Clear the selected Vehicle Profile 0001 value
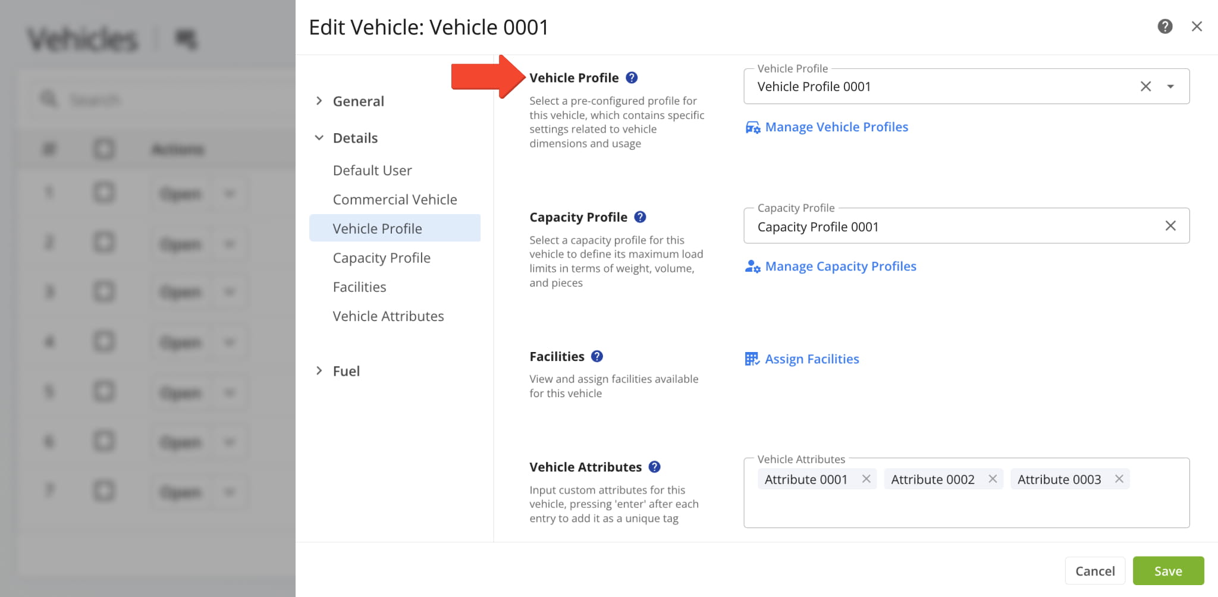 click(1145, 87)
